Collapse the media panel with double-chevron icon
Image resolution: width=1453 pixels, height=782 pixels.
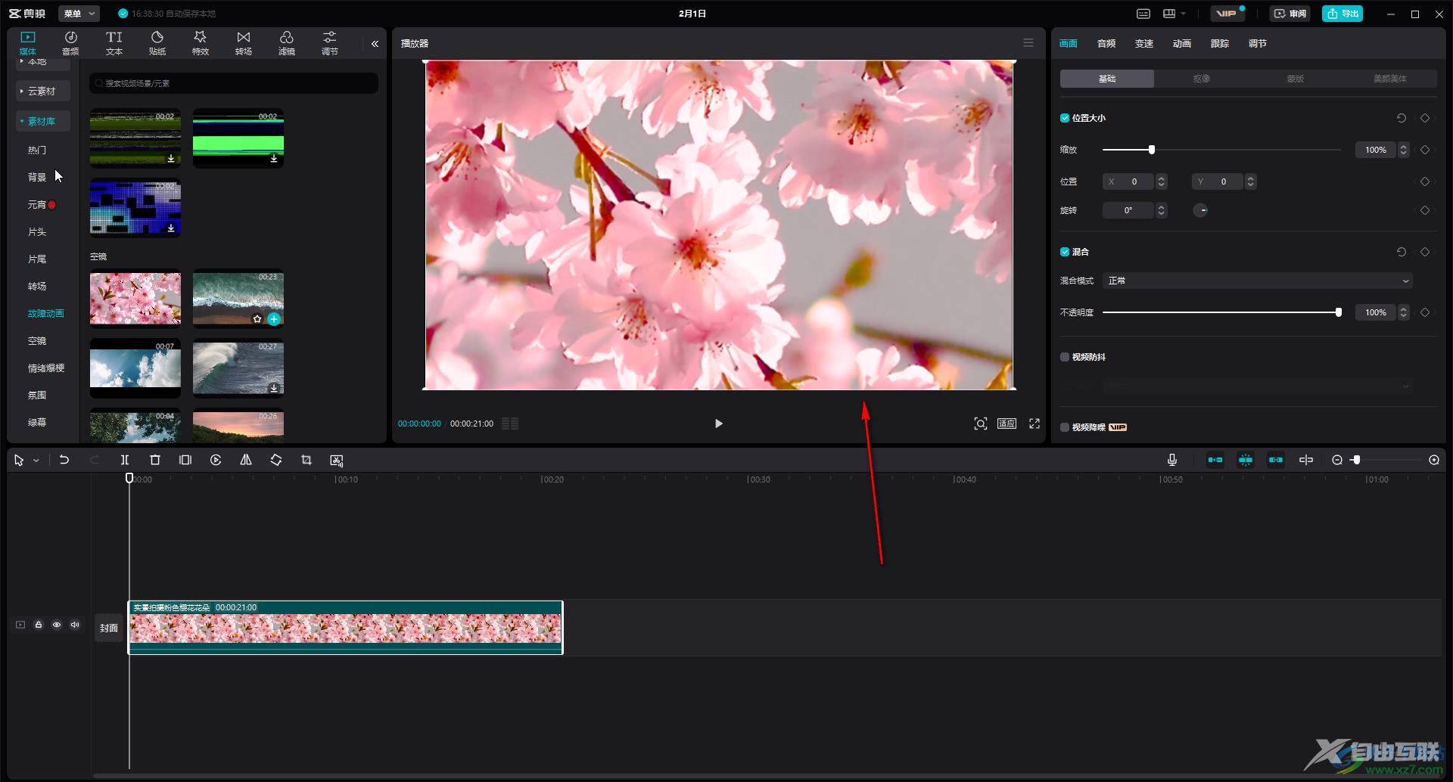375,44
